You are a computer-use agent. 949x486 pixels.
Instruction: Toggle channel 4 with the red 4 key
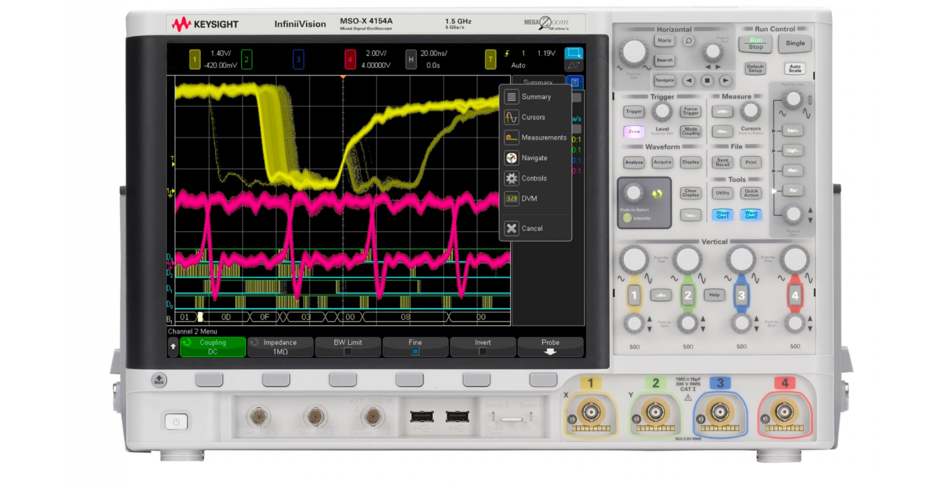coord(795,295)
